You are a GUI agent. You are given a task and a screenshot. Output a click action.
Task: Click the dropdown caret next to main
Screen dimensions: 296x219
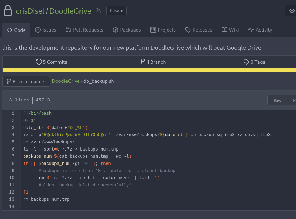point(44,81)
